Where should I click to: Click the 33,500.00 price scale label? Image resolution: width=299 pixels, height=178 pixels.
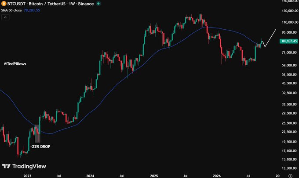tap(290, 105)
